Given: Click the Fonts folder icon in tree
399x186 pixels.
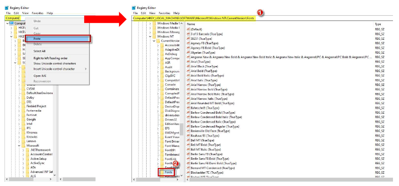Looking at the screenshot, I should (x=162, y=172).
